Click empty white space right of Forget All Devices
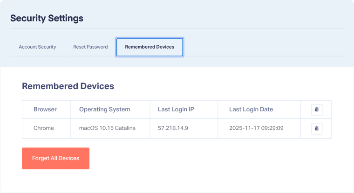 210,158
